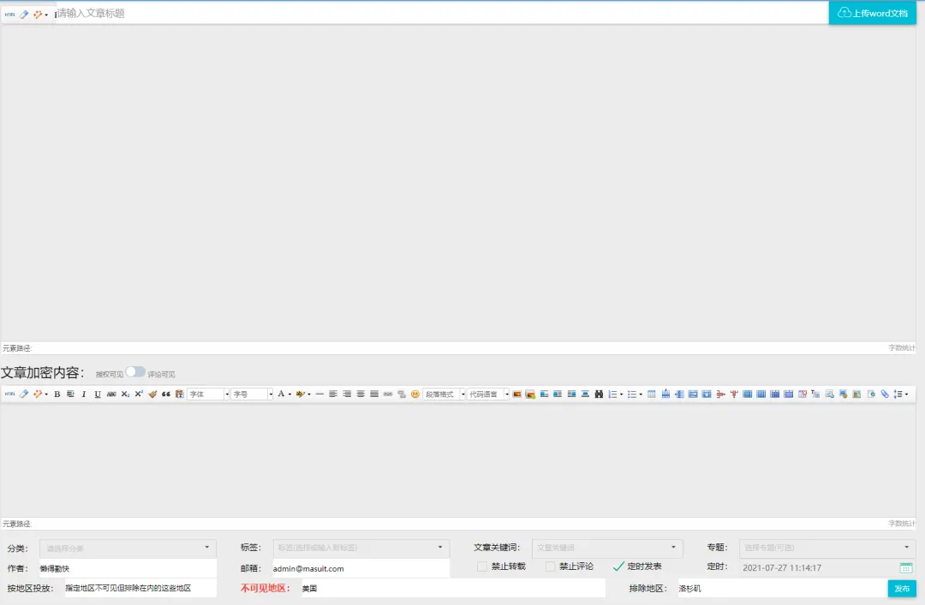The height and width of the screenshot is (605, 925).
Task: Apply italic formatting to text
Action: click(84, 394)
